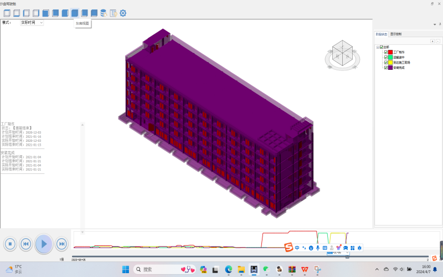
Task: Select the bottom view cube icon
Action: 17,13
